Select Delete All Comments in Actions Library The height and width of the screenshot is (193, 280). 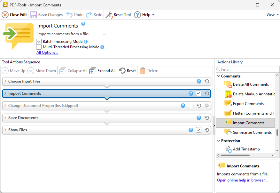[x=246, y=84]
